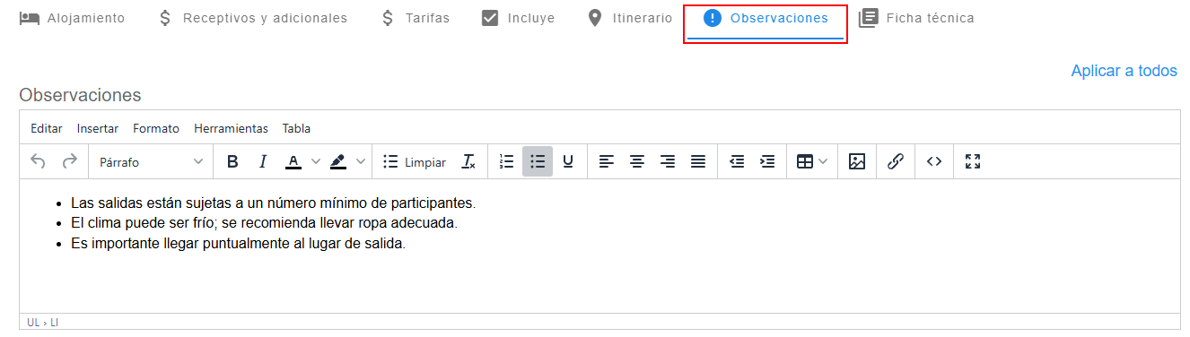Viewport: 1190px width, 337px height.
Task: Open the highlight color dropdown arrow
Action: click(x=361, y=161)
